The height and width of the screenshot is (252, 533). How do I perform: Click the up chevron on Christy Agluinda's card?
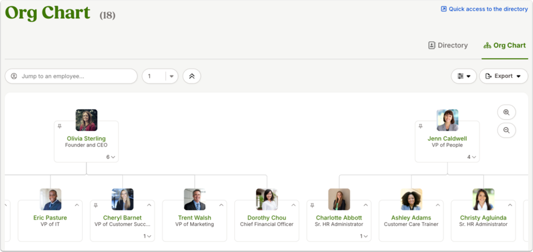tap(510, 205)
